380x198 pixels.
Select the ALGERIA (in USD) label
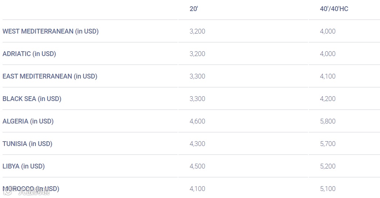[x=28, y=121]
